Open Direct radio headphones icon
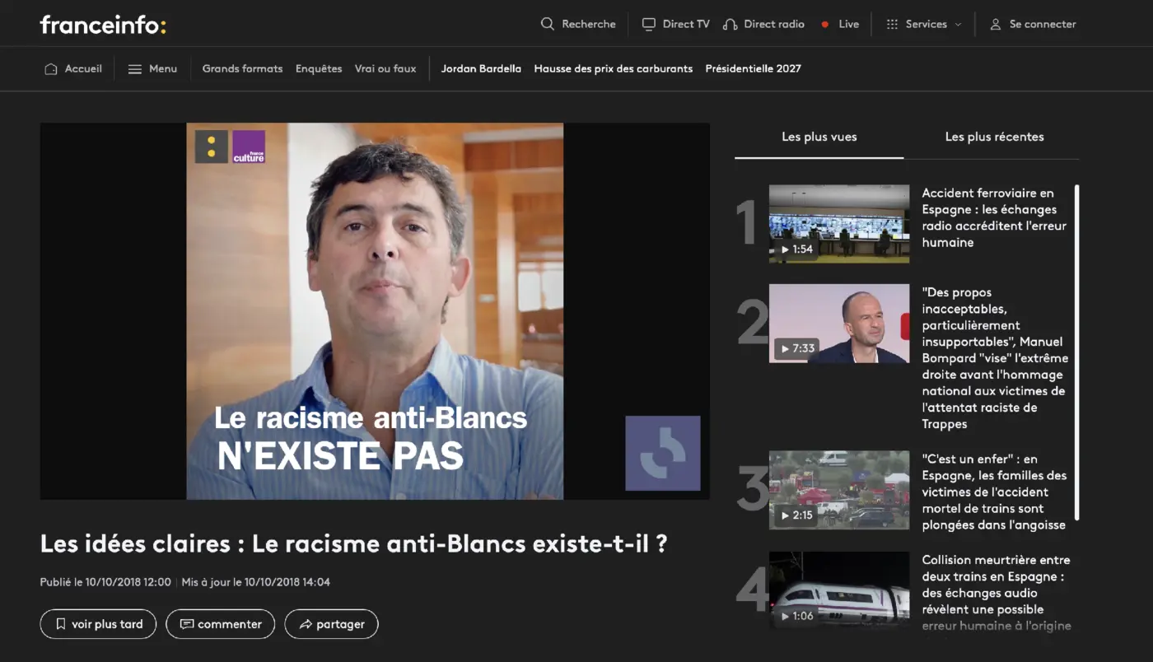This screenshot has height=662, width=1153. click(730, 24)
